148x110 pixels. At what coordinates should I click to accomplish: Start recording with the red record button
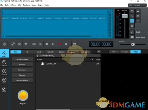pos(59,44)
